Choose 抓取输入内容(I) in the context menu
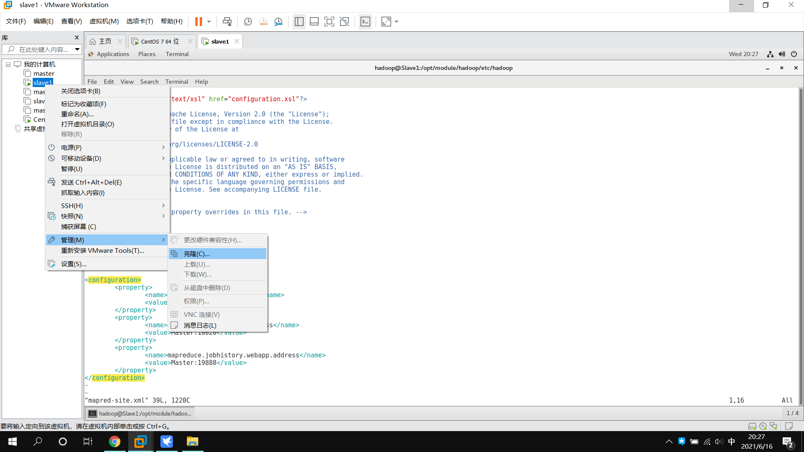This screenshot has width=804, height=452. click(107, 193)
